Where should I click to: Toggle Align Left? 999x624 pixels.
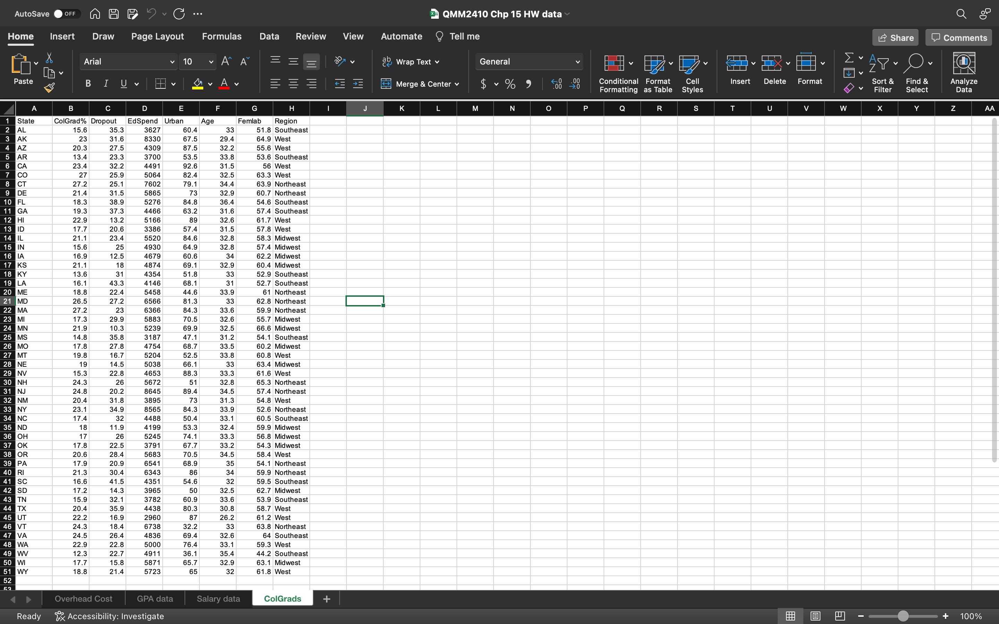coord(275,84)
